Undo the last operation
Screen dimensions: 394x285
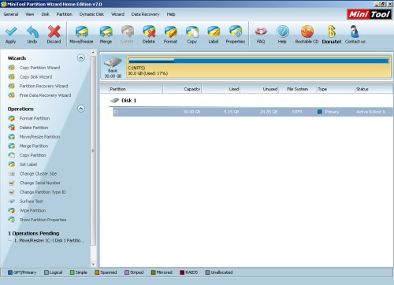pos(32,35)
